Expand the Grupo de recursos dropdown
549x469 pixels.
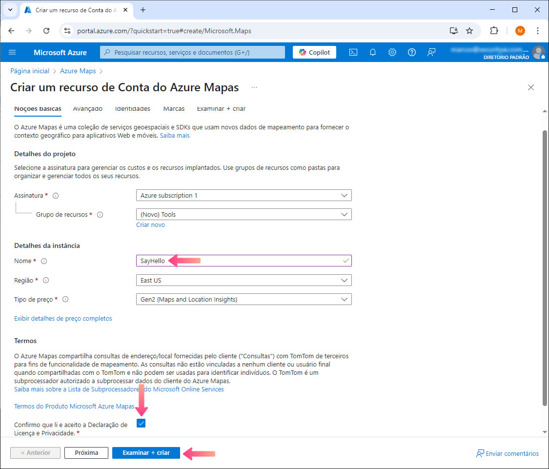(244, 214)
